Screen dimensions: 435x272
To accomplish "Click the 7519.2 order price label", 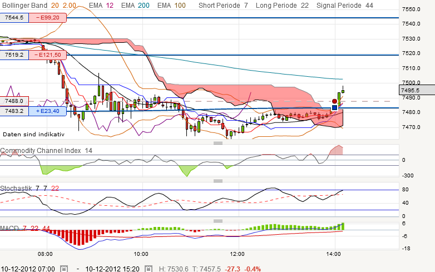I will (x=14, y=55).
